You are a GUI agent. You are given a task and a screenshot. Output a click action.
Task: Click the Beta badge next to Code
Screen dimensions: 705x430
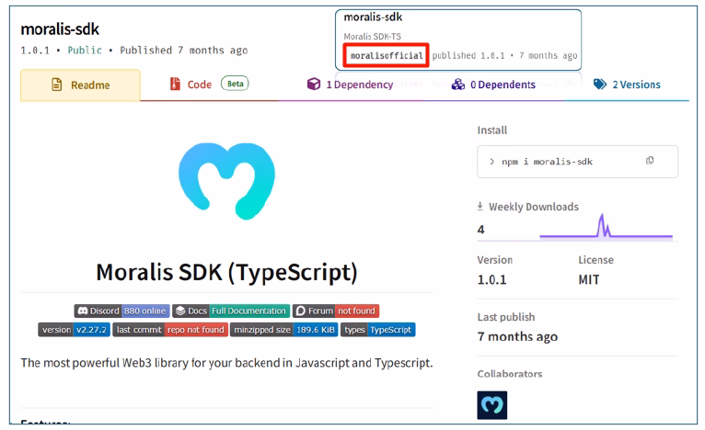click(x=235, y=84)
